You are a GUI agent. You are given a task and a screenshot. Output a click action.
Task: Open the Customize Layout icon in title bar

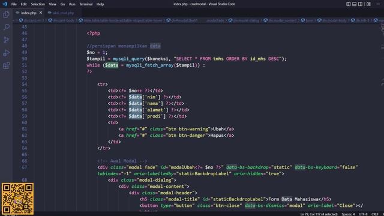pos(368,4)
